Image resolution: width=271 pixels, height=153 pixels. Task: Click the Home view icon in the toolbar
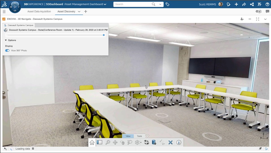click(x=92, y=143)
